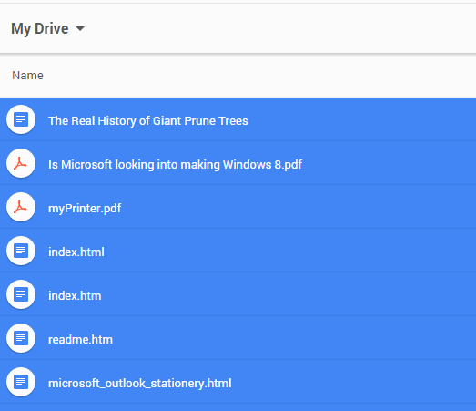Click the document icon beside readme.htm
This screenshot has height=411, width=476.
click(x=21, y=338)
